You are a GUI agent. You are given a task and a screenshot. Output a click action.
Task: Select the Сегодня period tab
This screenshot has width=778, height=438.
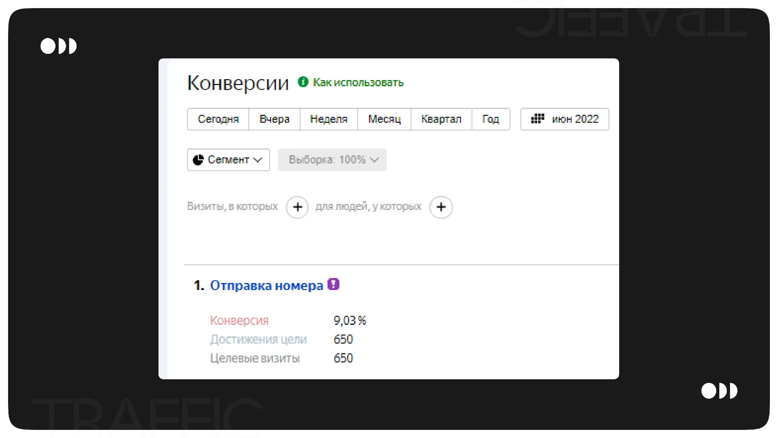coord(218,119)
